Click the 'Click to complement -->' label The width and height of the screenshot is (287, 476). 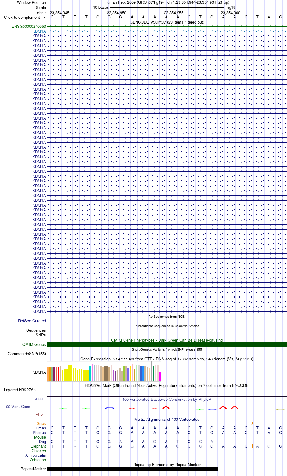(25, 17)
